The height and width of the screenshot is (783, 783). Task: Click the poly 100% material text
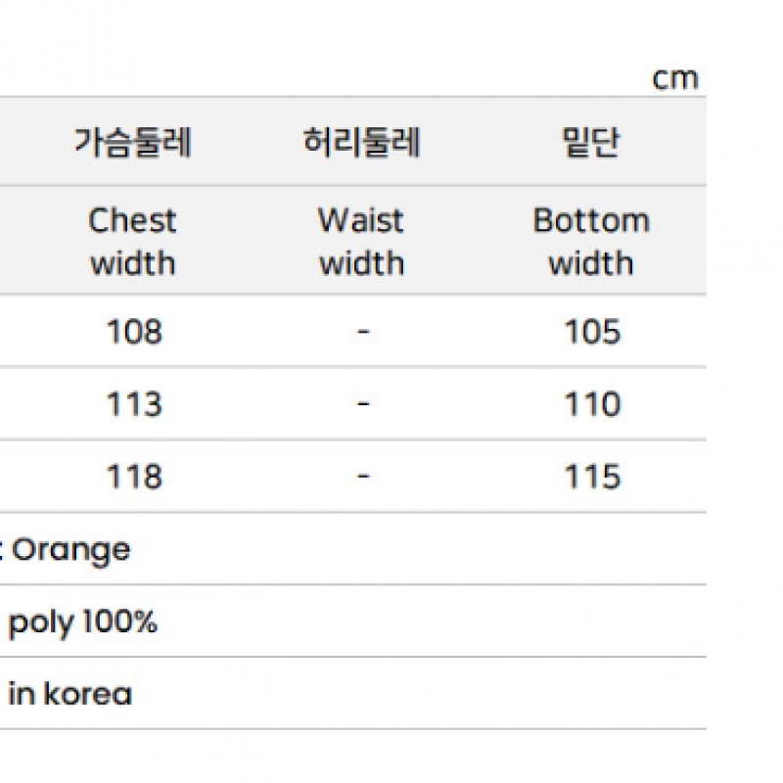pos(83,623)
